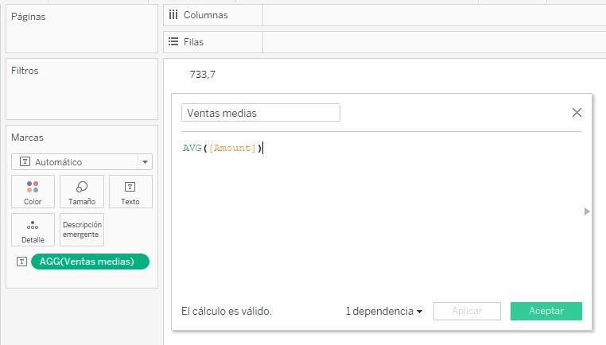606x345 pixels.
Task: Click the 'El cálculo es válido.' status text
Action: [227, 312]
